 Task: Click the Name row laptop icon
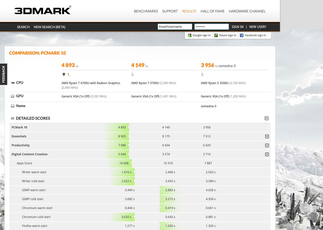tap(13, 106)
